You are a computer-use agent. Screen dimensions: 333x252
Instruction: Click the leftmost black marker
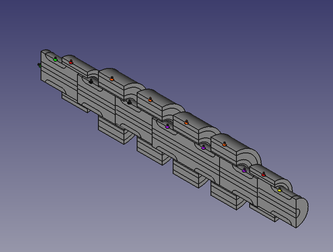coord(91,82)
